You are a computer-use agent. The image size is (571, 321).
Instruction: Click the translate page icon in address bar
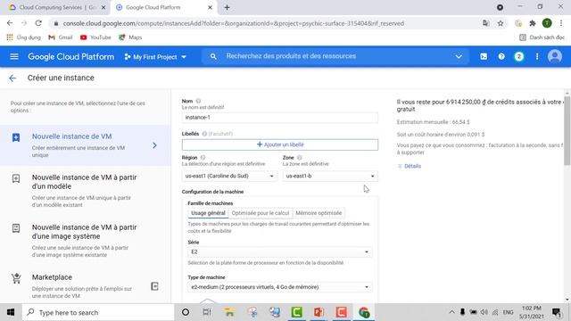pos(485,23)
